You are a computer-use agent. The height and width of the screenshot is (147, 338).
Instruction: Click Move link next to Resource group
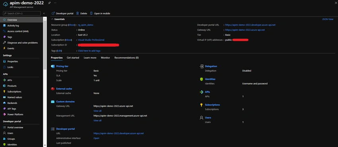tap(72, 25)
